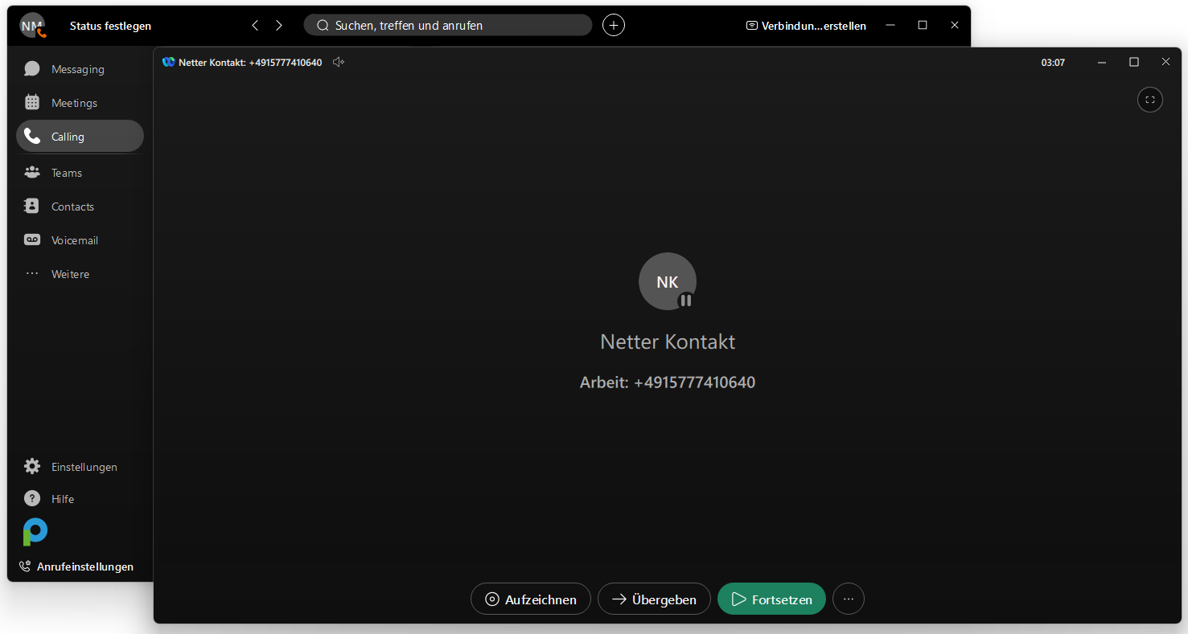Open the Messaging section
This screenshot has width=1188, height=634.
coord(77,69)
